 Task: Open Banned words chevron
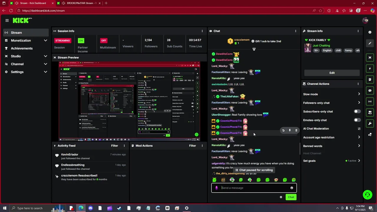click(x=359, y=146)
